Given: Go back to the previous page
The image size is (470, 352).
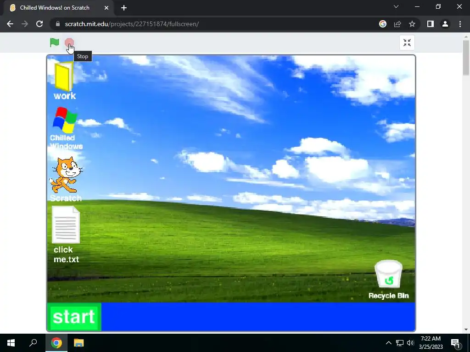Looking at the screenshot, I should pos(10,24).
